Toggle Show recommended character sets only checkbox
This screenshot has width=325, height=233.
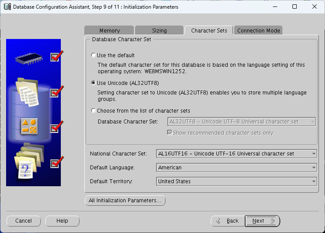tap(169, 133)
